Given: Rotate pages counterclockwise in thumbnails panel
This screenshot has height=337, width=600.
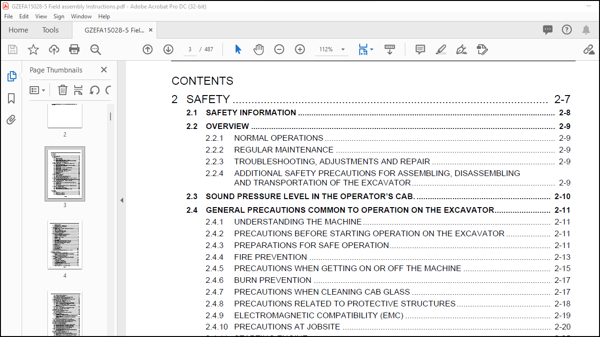Looking at the screenshot, I should click(95, 90).
